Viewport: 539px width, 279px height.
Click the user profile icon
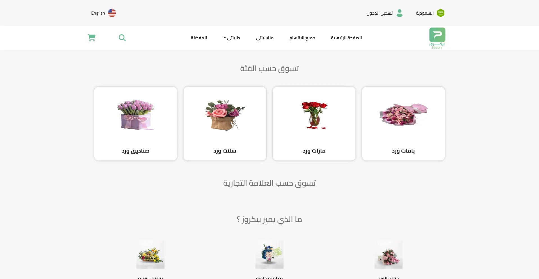(x=399, y=13)
